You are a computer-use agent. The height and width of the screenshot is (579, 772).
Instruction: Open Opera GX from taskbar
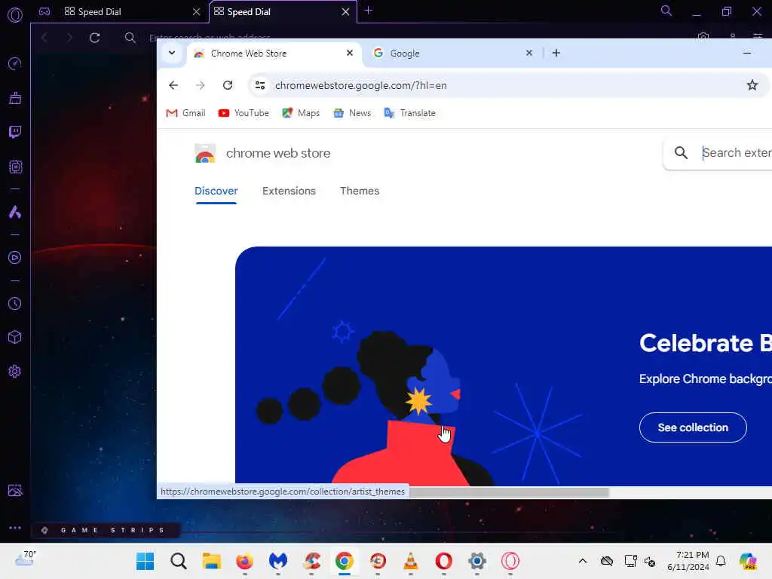point(510,561)
